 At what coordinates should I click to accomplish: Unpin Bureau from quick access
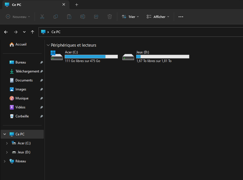click(x=41, y=62)
